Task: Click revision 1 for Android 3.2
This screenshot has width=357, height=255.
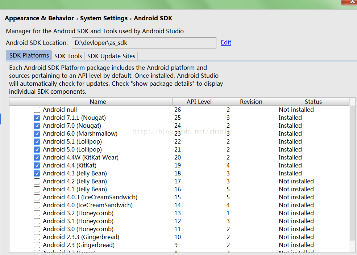Action: (x=228, y=213)
